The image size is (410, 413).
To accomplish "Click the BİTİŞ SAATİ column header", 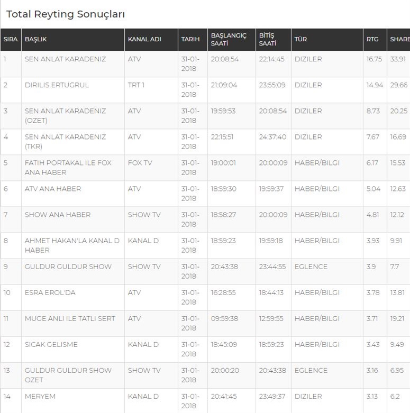I will (267, 40).
